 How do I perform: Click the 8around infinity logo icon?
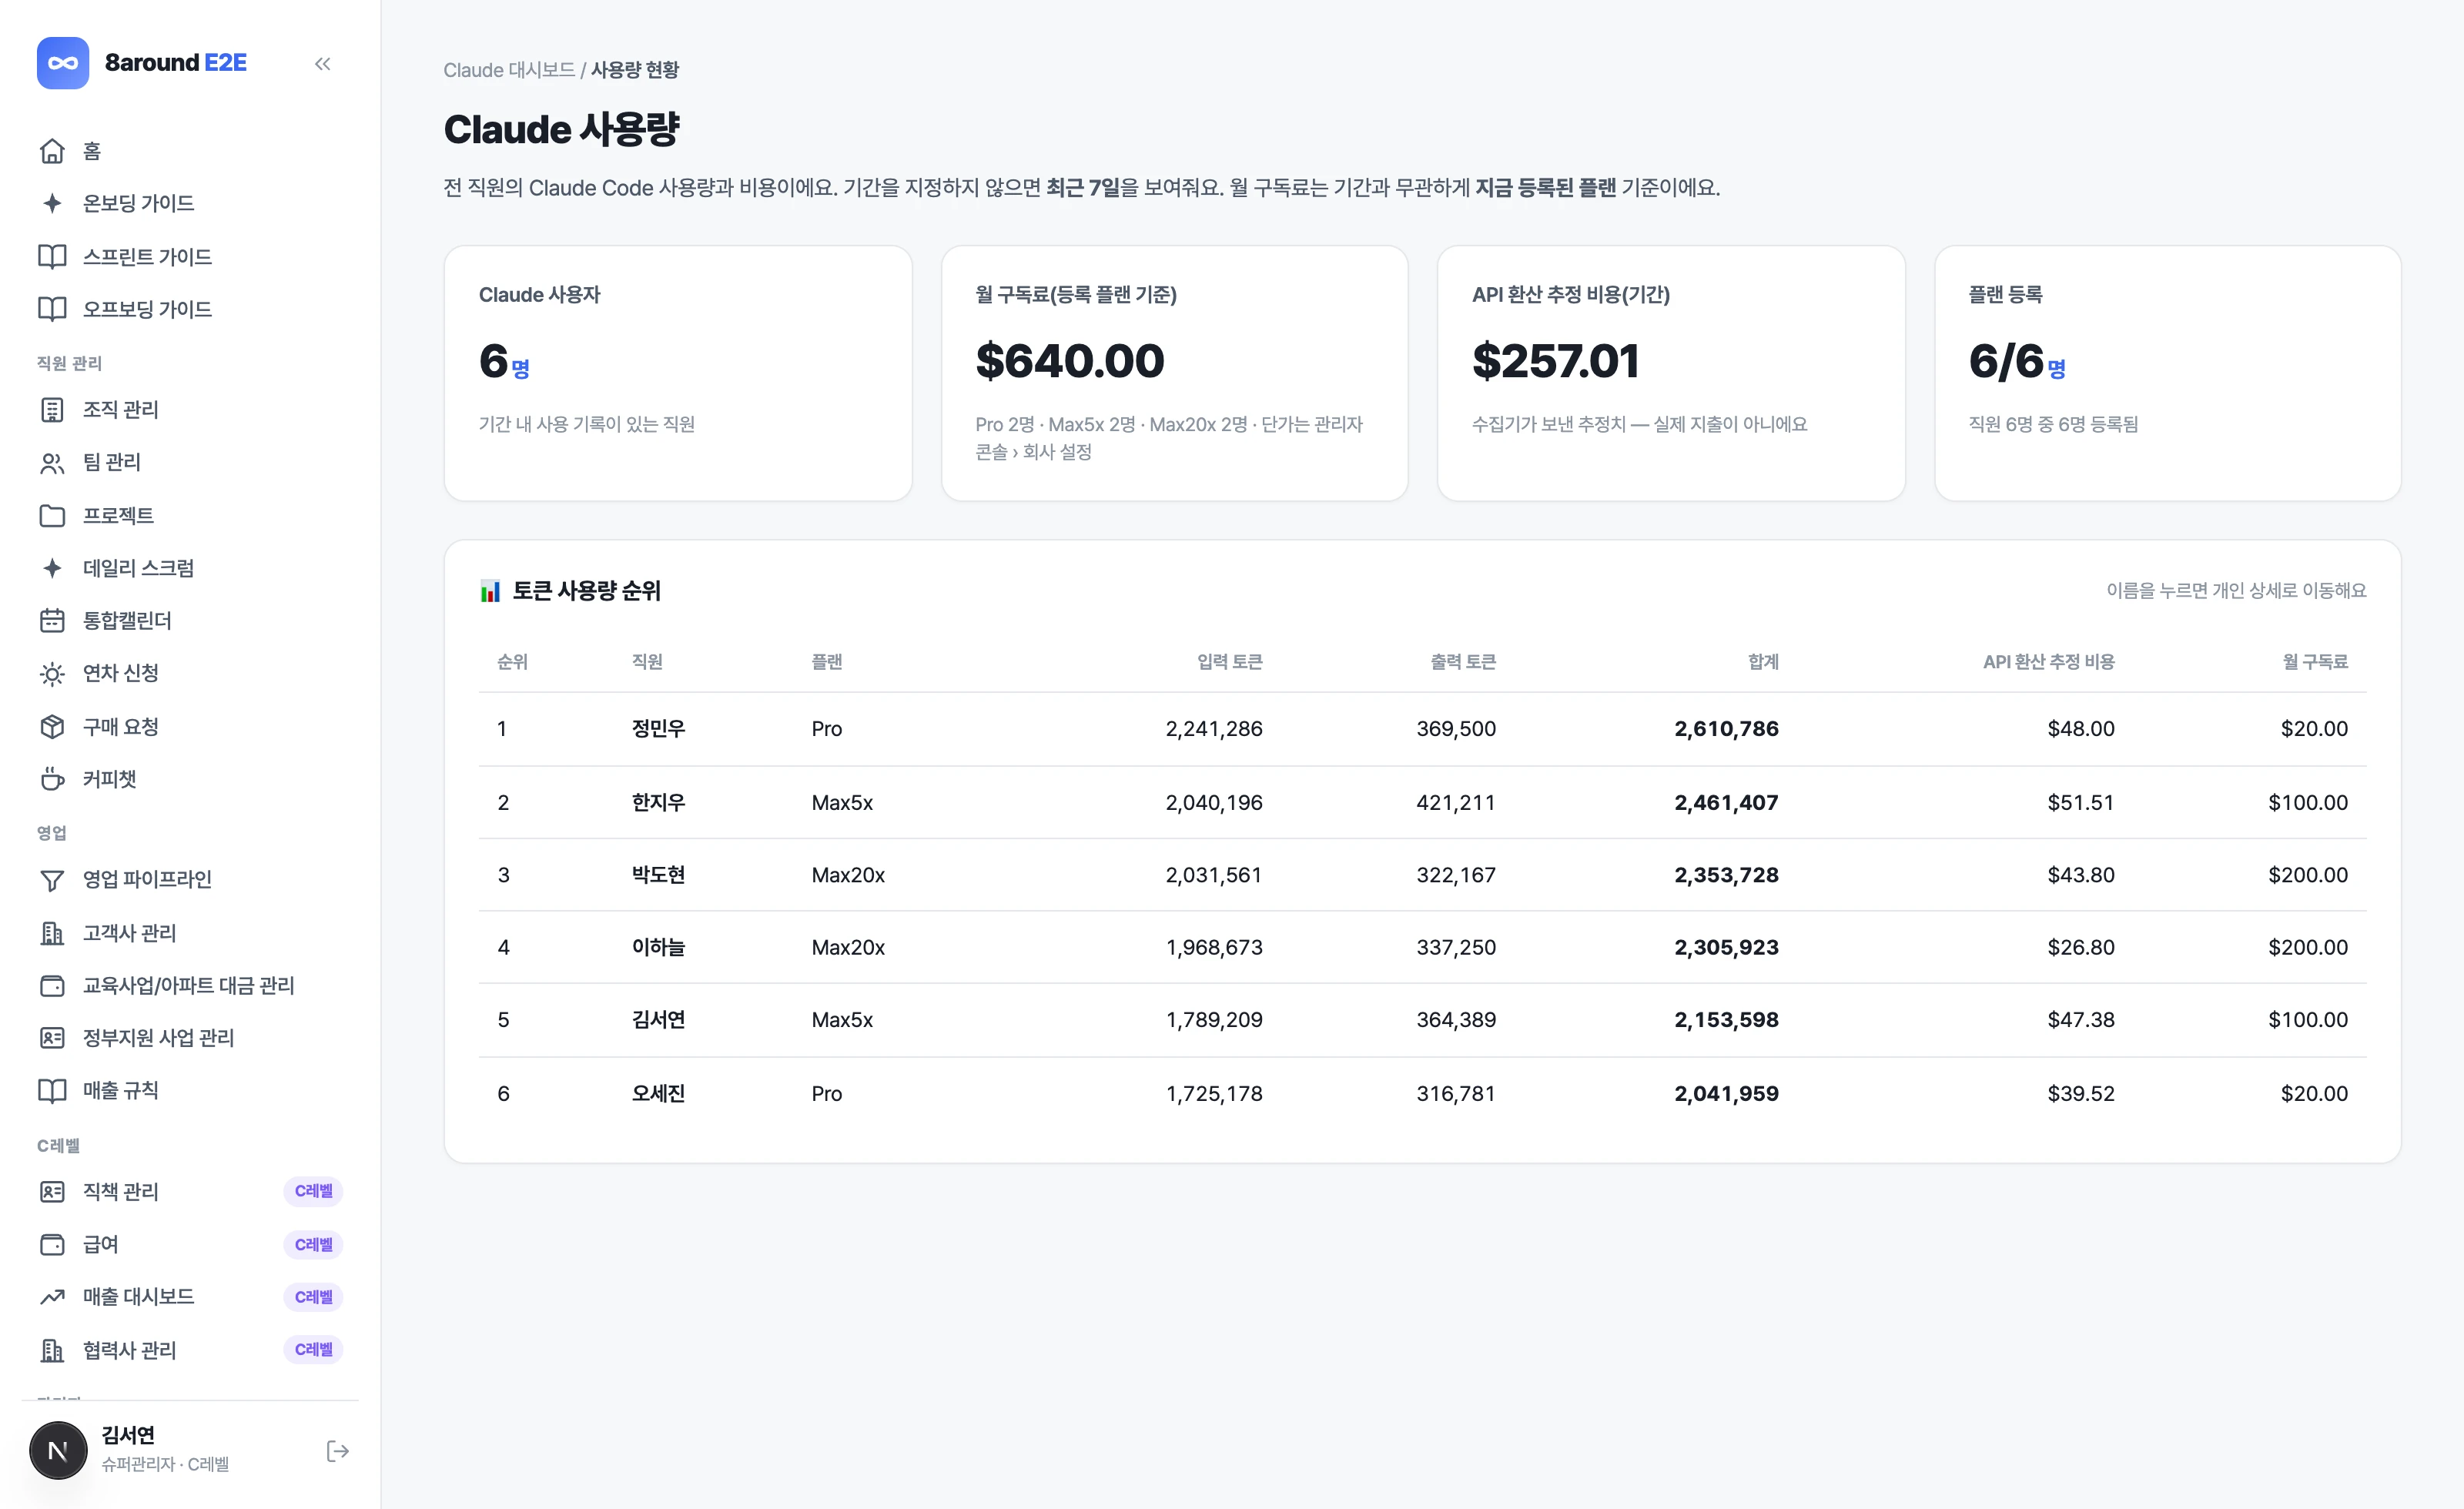[x=63, y=63]
